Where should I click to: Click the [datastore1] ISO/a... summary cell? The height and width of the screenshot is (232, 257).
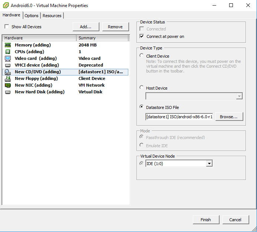pos(101,72)
